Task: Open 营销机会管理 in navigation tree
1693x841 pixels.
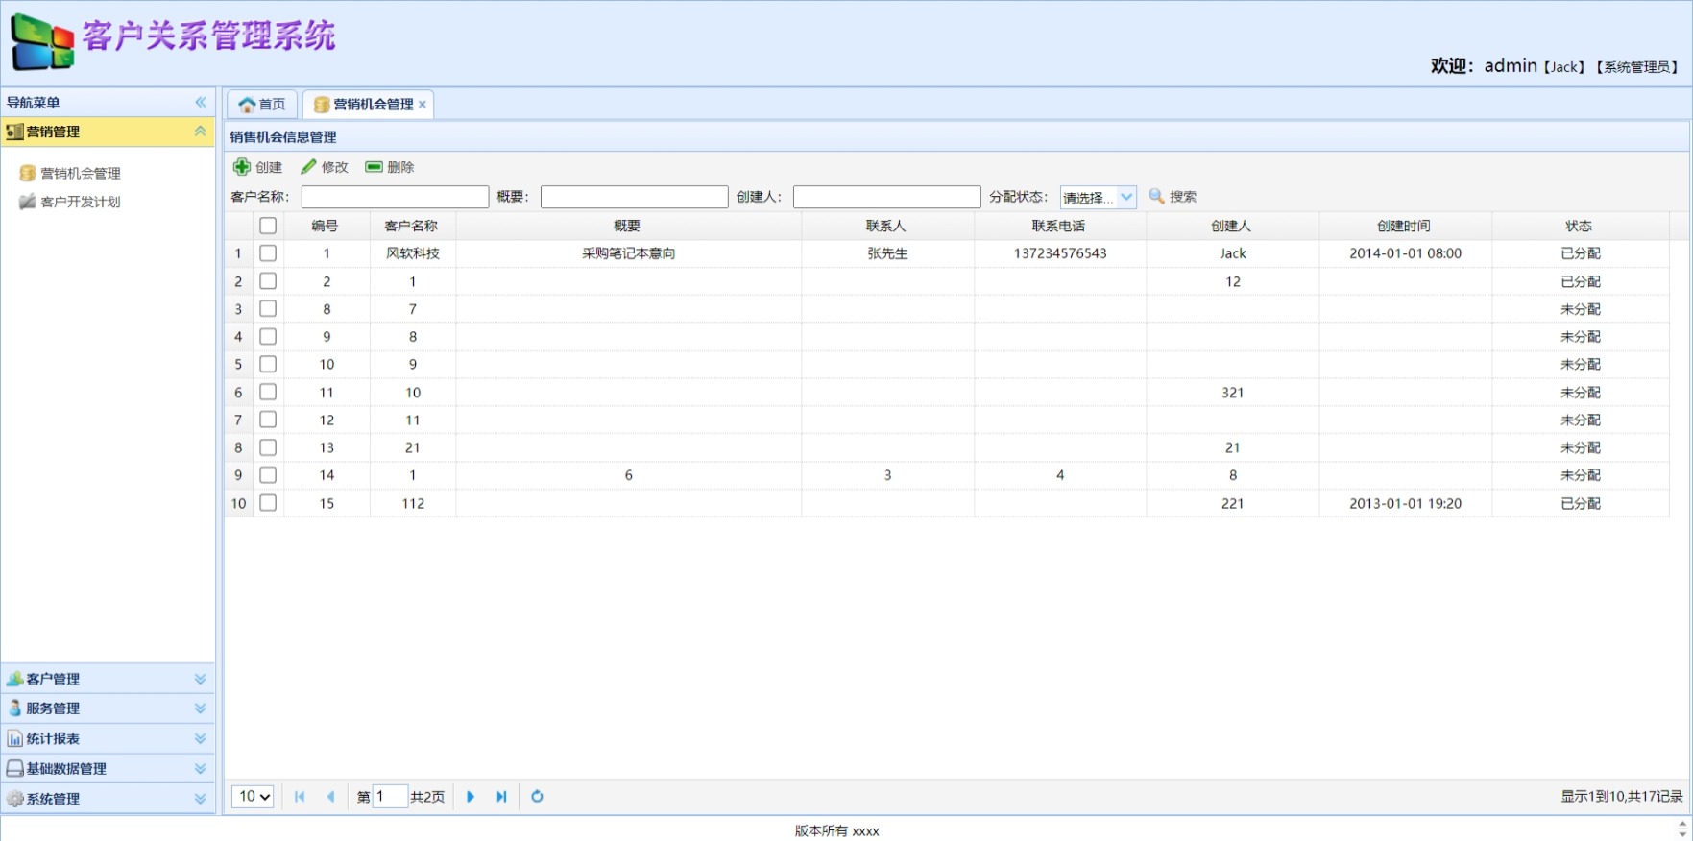Action: 81,174
